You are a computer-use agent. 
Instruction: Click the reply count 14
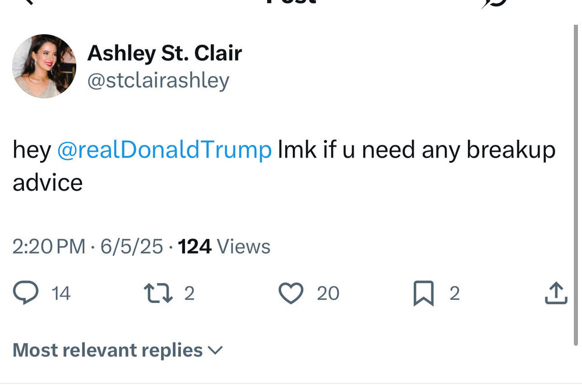(x=61, y=294)
